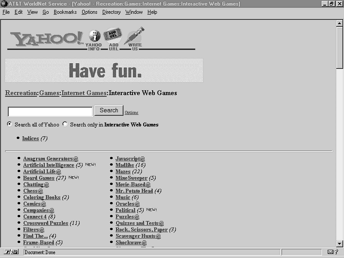This screenshot has height=258, width=344.
Task: Open the Help menu
Action: point(152,12)
